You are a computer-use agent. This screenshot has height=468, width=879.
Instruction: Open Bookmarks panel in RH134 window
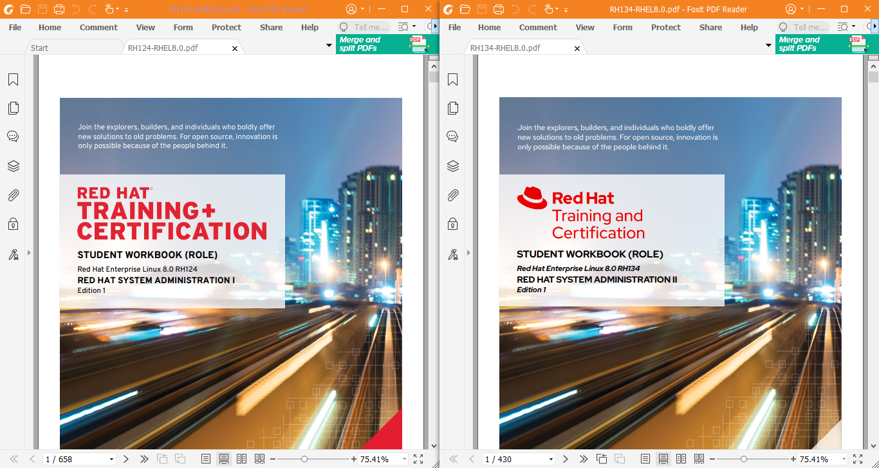(x=452, y=79)
